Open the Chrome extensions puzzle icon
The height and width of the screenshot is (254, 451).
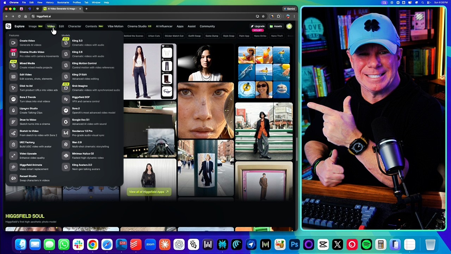278,16
